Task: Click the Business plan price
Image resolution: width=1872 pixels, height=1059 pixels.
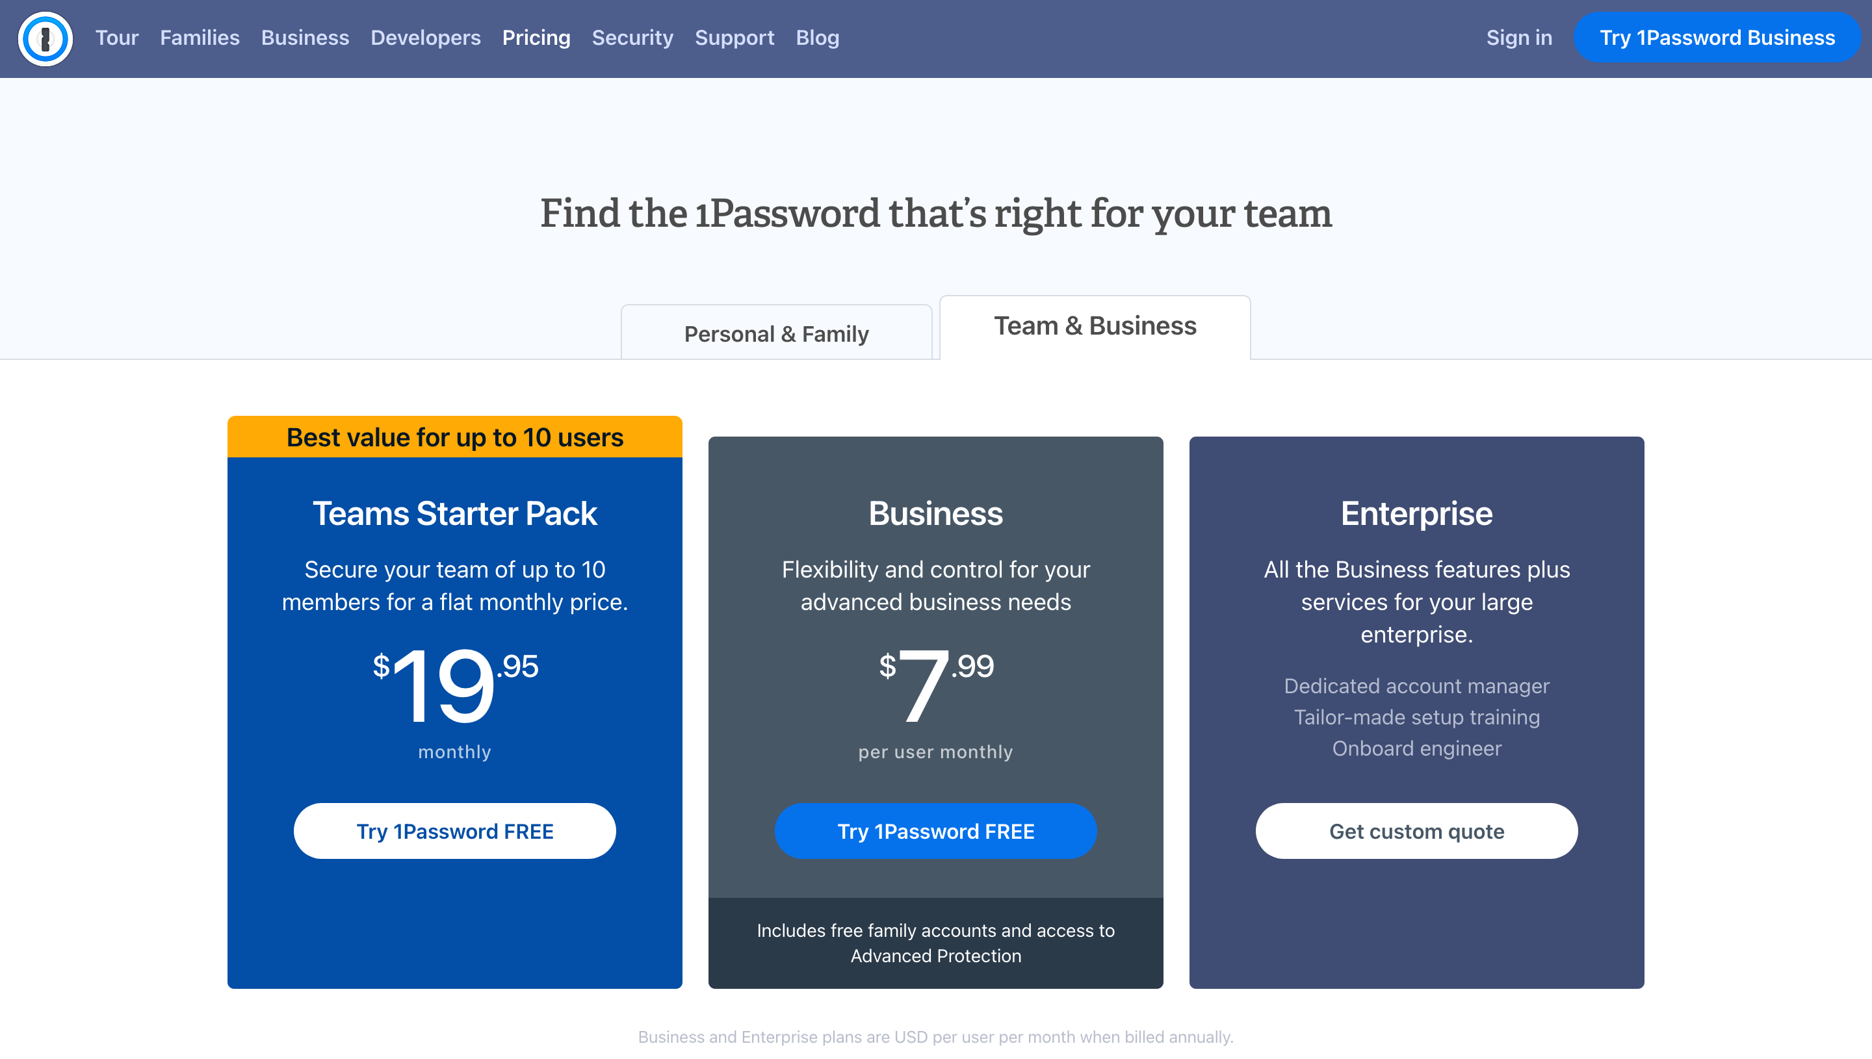Action: coord(935,683)
